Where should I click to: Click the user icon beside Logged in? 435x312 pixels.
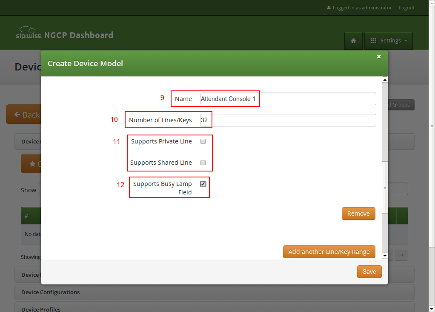(329, 8)
